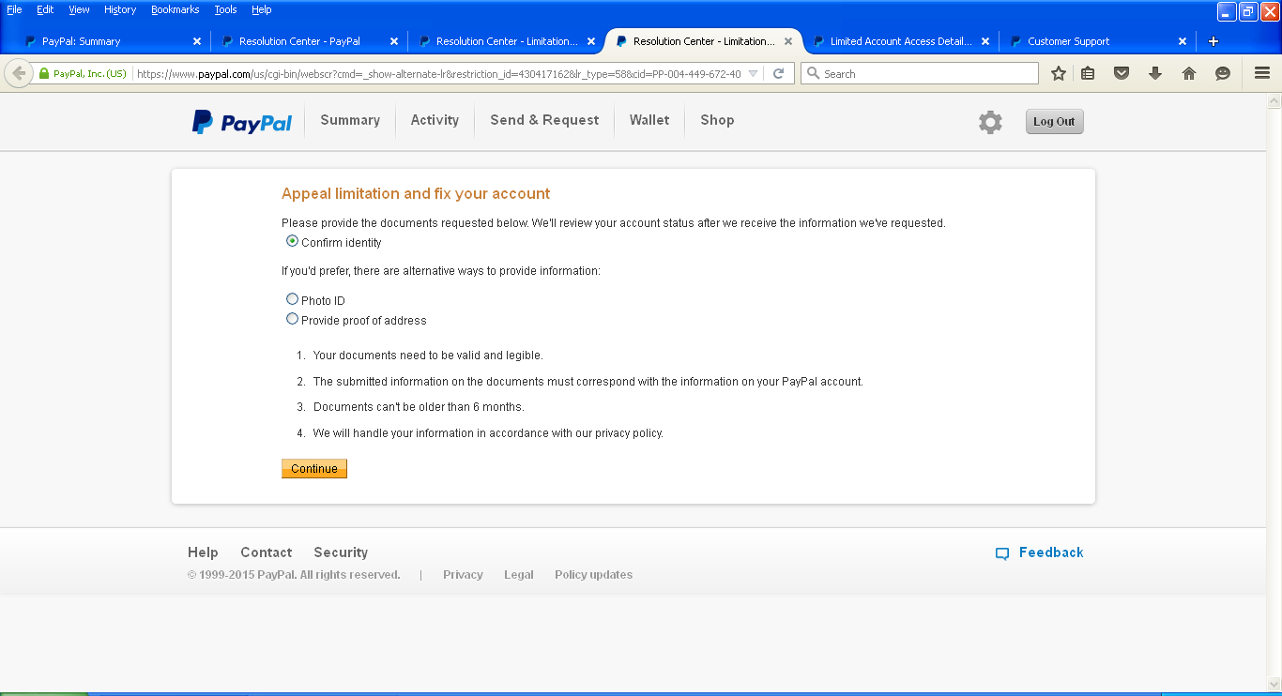Expand the URL bar history dropdown

[x=753, y=73]
